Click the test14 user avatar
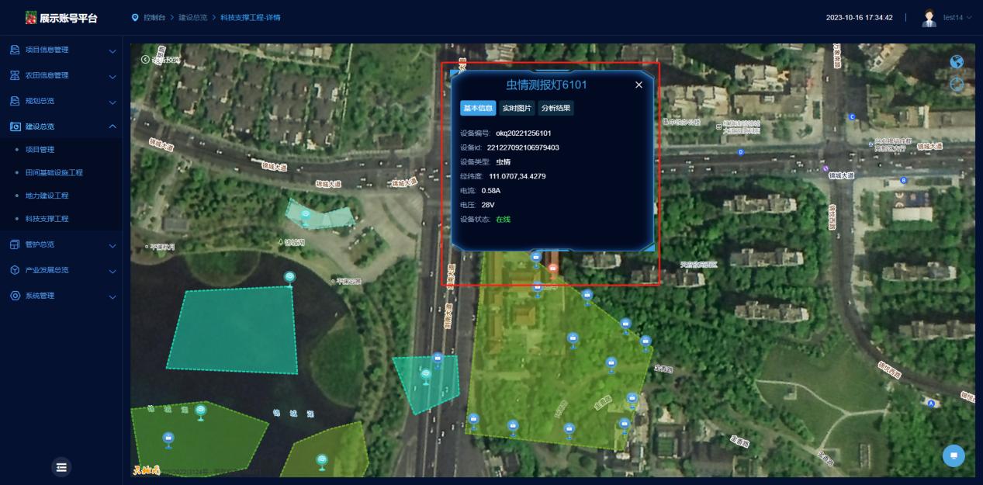983x485 pixels. click(x=929, y=18)
